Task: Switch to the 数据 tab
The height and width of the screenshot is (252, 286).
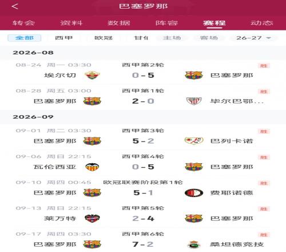Action: tap(119, 23)
